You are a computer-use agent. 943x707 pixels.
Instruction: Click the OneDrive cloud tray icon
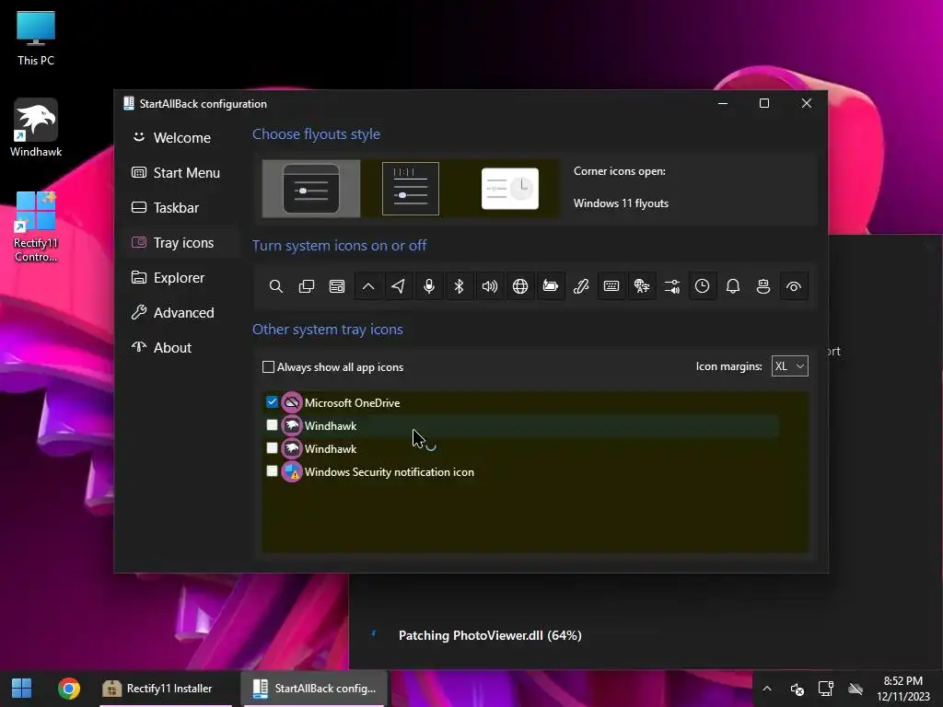(x=856, y=689)
